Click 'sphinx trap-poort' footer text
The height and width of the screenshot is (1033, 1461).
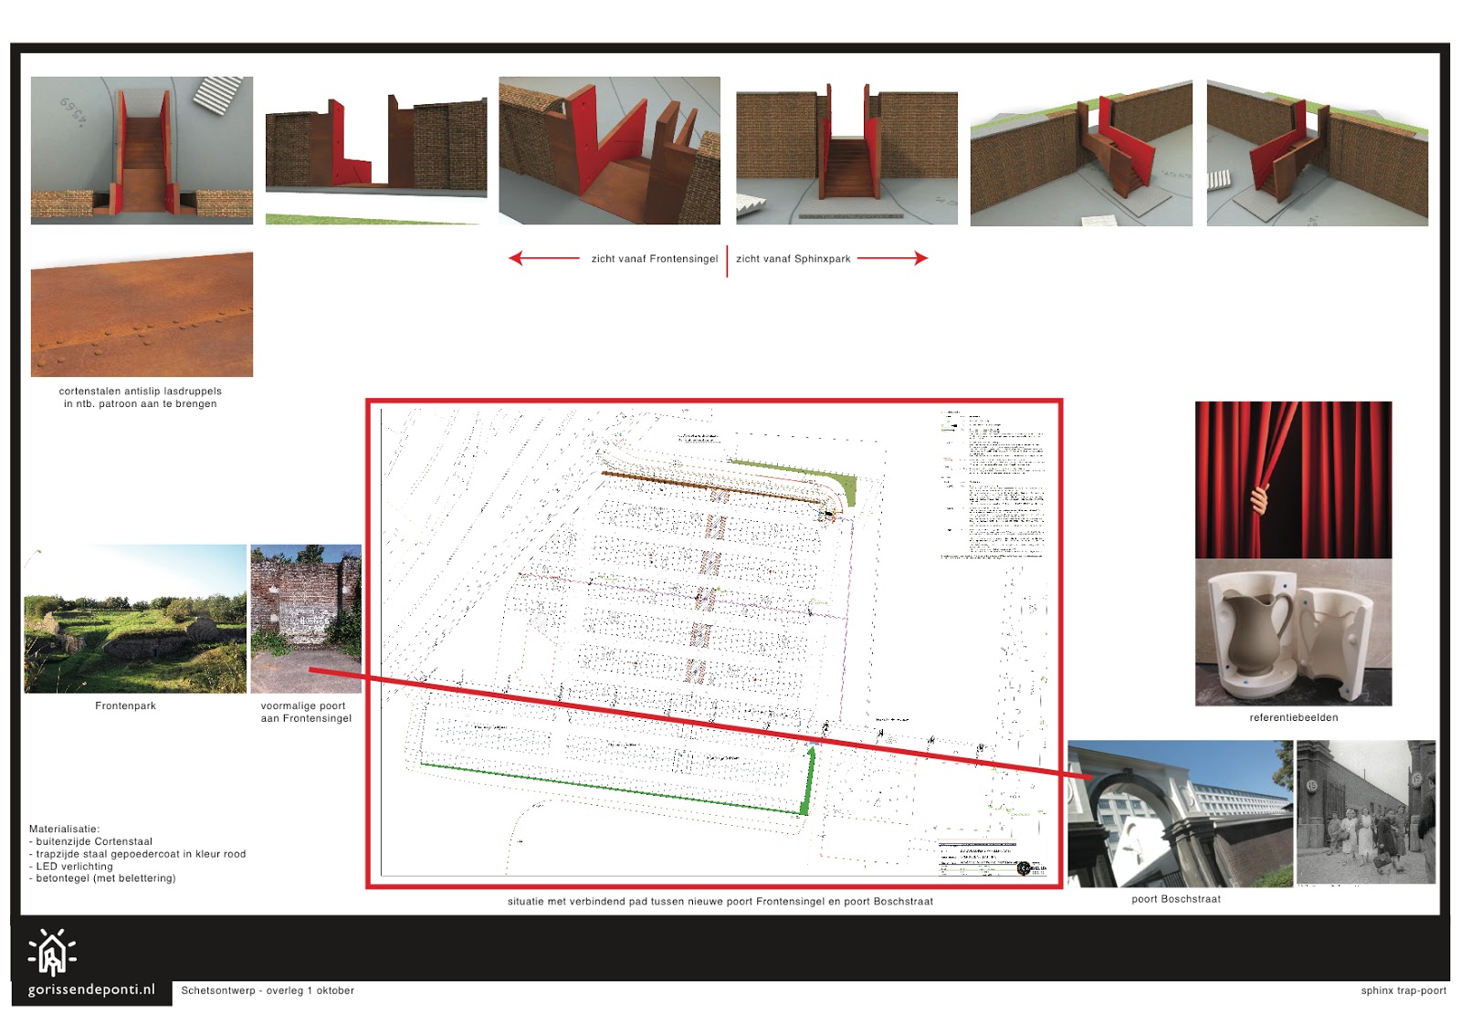pos(1403,991)
